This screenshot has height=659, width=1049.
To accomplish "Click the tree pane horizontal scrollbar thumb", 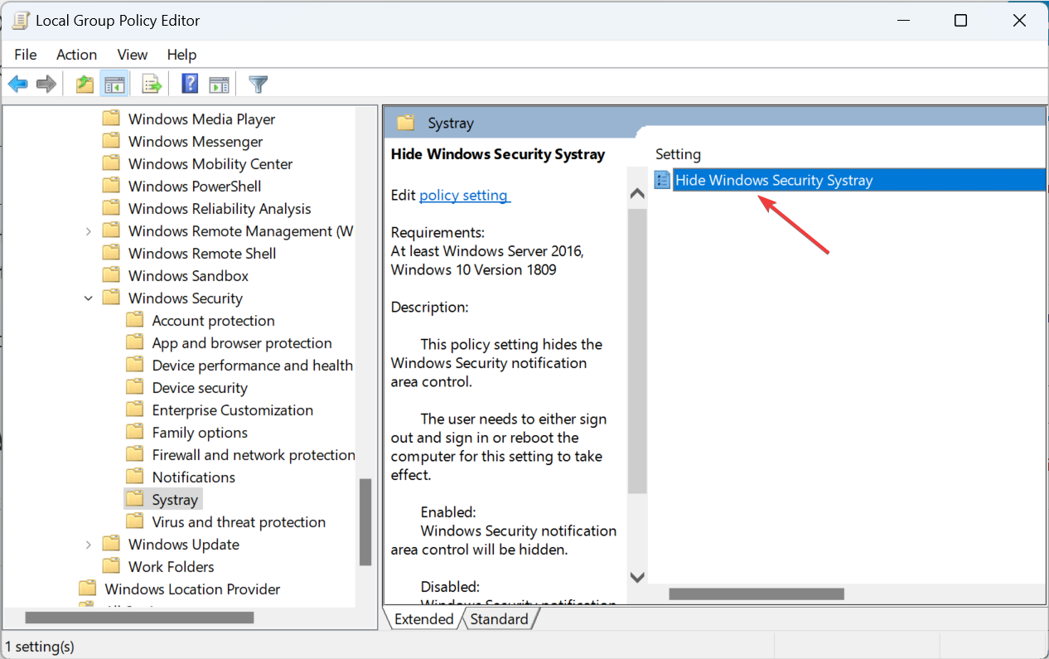I will [x=139, y=618].
